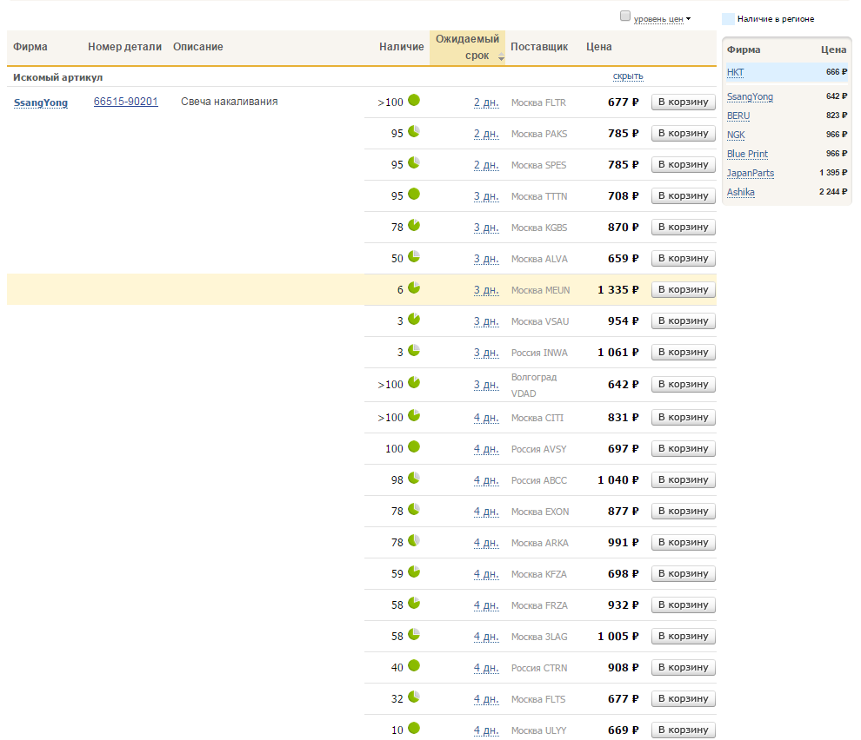Expand 2 дн. delivery details for Москва SPES

click(486, 165)
